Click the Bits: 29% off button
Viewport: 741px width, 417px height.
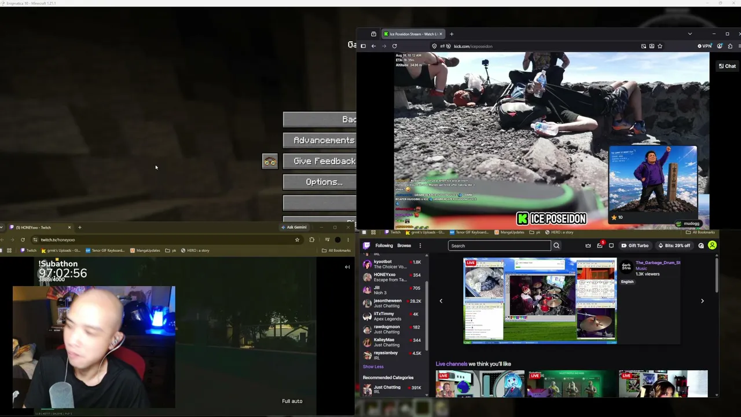pos(674,246)
